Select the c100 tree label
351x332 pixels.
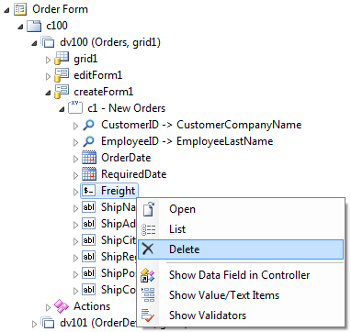tap(57, 26)
